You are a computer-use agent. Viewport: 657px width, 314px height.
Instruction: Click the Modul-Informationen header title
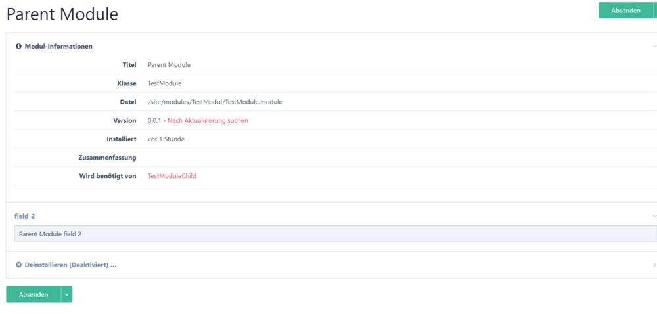58,47
